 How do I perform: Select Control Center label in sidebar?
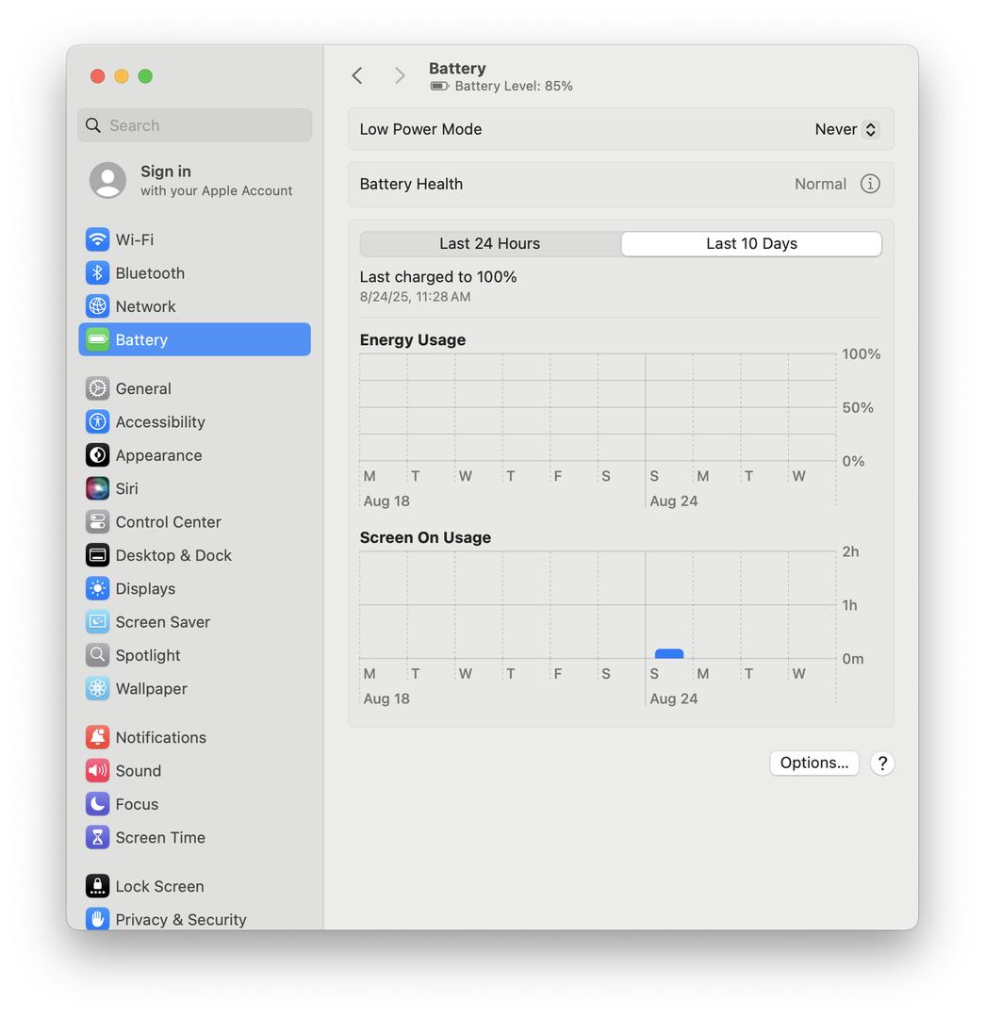(168, 522)
